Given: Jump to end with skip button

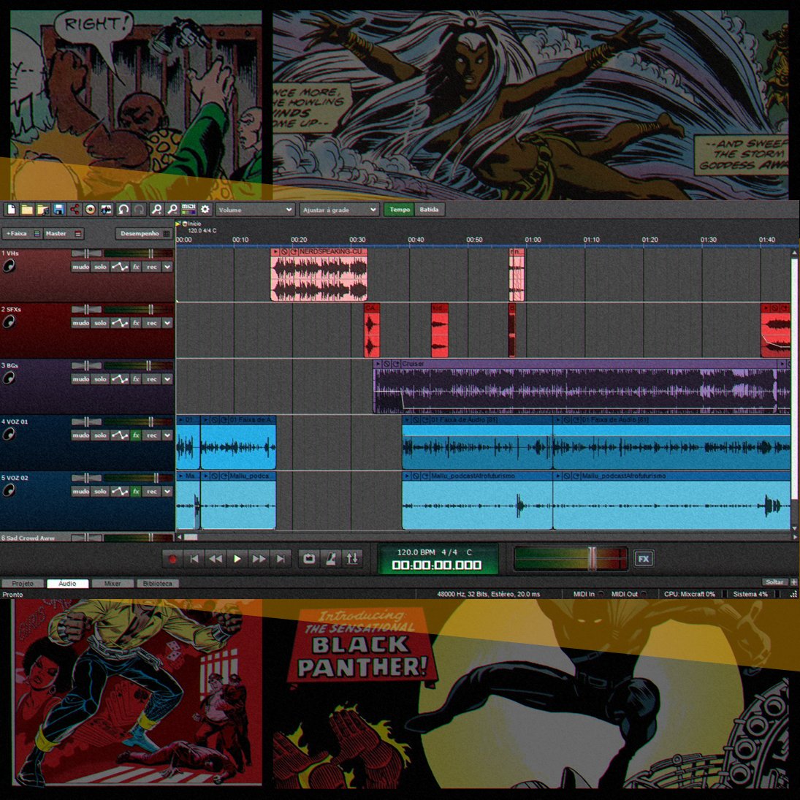Looking at the screenshot, I should (281, 559).
